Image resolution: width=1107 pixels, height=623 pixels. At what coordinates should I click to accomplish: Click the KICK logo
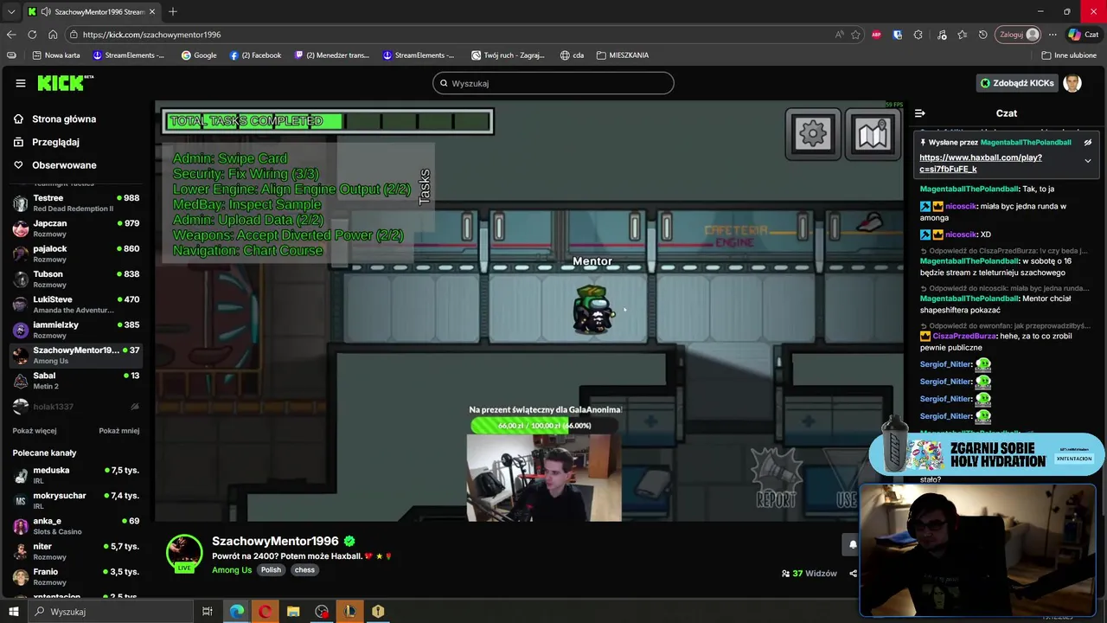65,83
